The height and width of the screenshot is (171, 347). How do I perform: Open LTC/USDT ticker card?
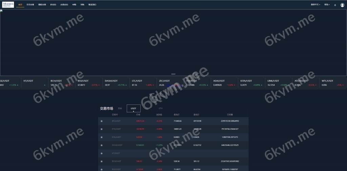click(x=143, y=83)
